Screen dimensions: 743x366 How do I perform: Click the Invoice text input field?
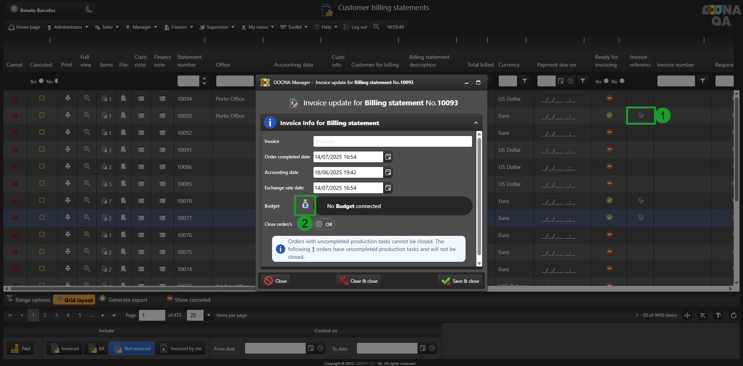pyautogui.click(x=392, y=141)
